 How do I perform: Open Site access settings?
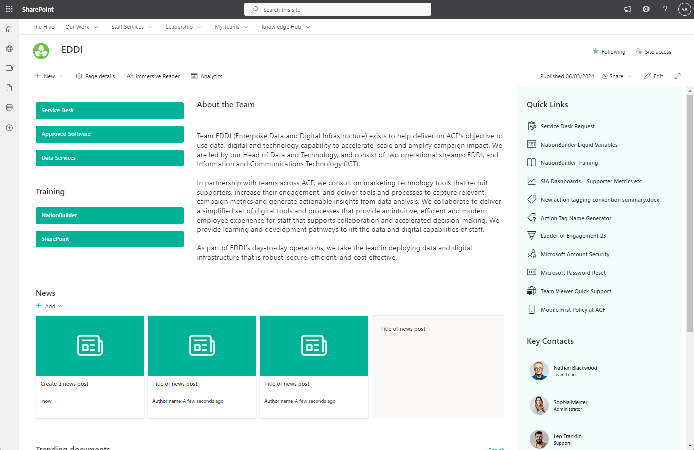654,52
